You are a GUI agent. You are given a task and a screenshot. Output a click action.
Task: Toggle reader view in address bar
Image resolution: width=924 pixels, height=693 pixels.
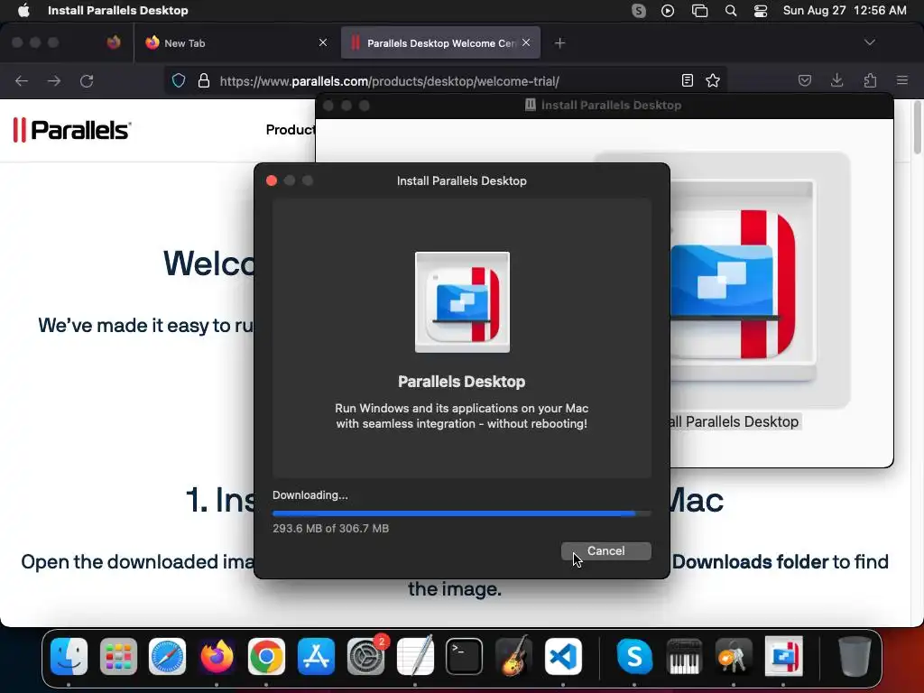[x=687, y=80]
